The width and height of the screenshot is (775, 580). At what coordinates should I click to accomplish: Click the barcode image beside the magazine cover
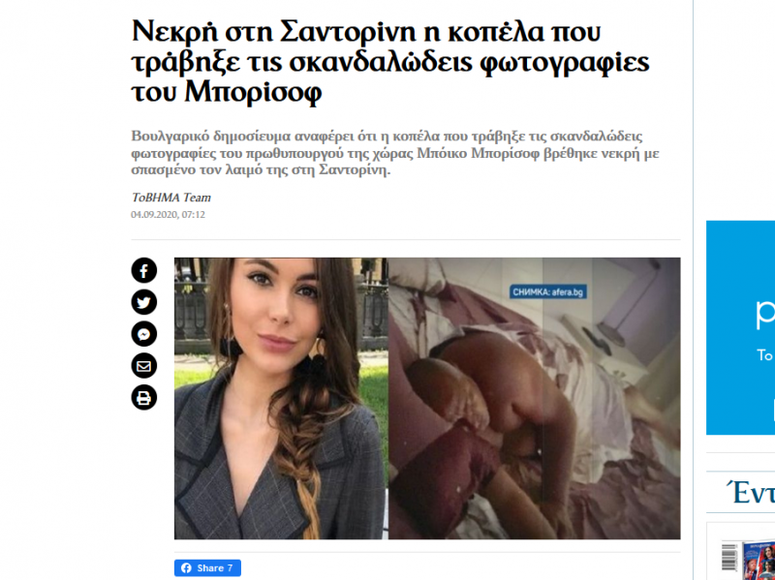[x=729, y=557]
